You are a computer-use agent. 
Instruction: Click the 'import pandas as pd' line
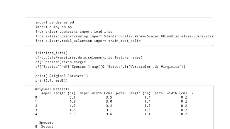(x=52, y=22)
